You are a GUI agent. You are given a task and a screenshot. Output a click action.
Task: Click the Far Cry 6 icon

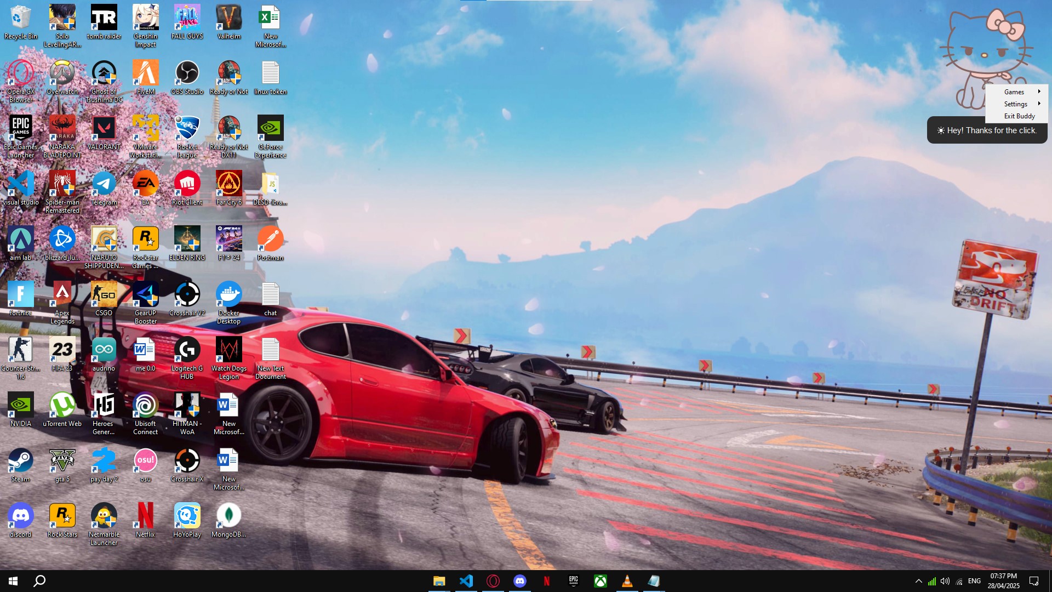tap(228, 189)
